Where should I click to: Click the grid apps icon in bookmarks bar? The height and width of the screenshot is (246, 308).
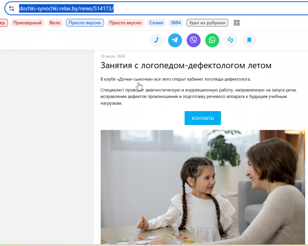click(x=237, y=23)
